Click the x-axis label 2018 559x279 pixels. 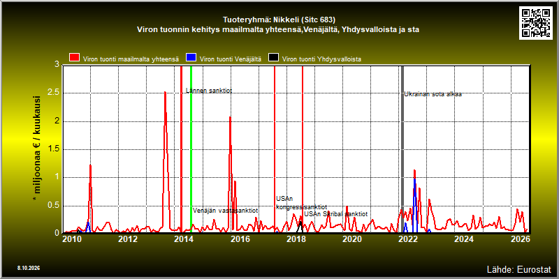pos(296,239)
